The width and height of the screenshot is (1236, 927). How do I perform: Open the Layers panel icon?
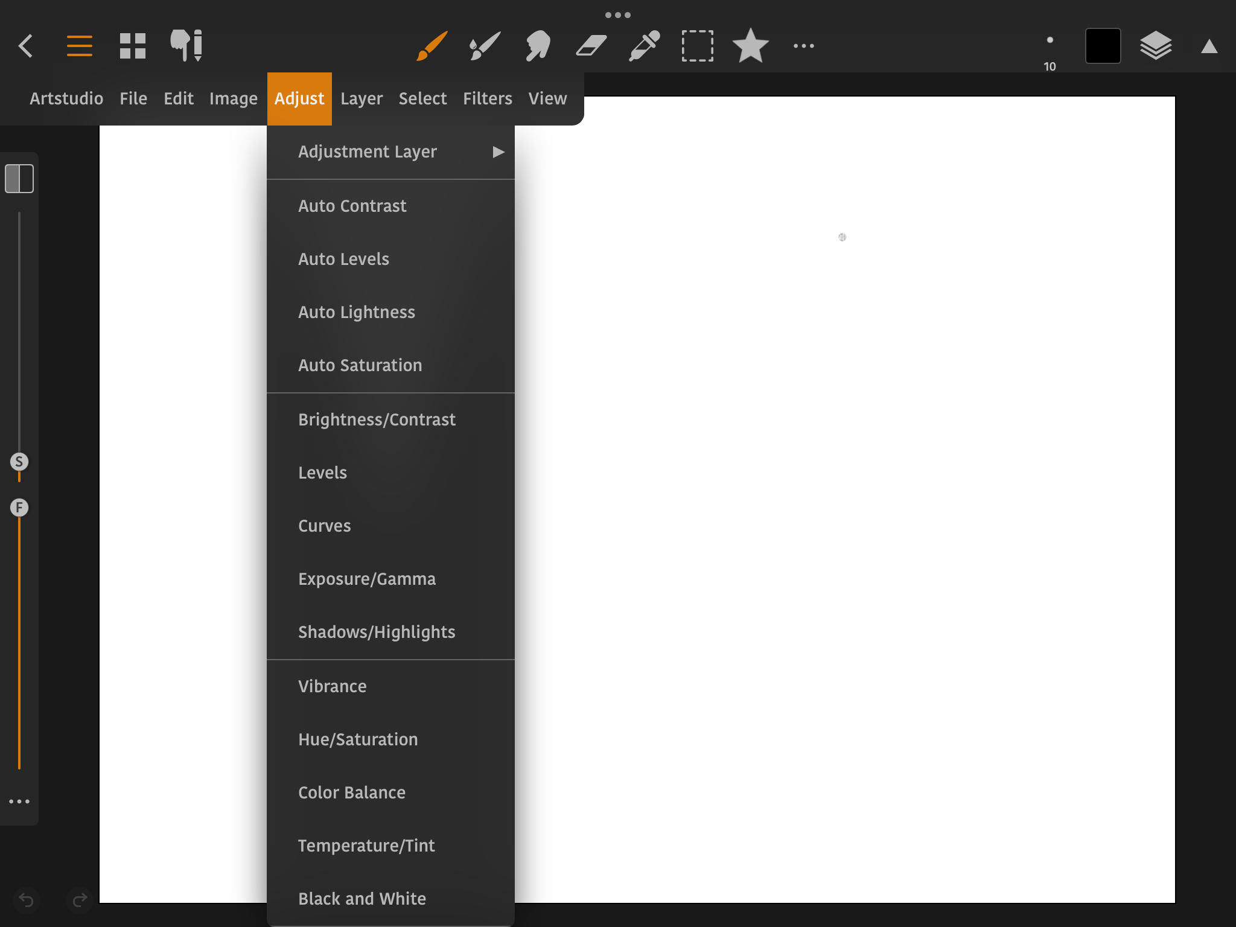[1156, 46]
